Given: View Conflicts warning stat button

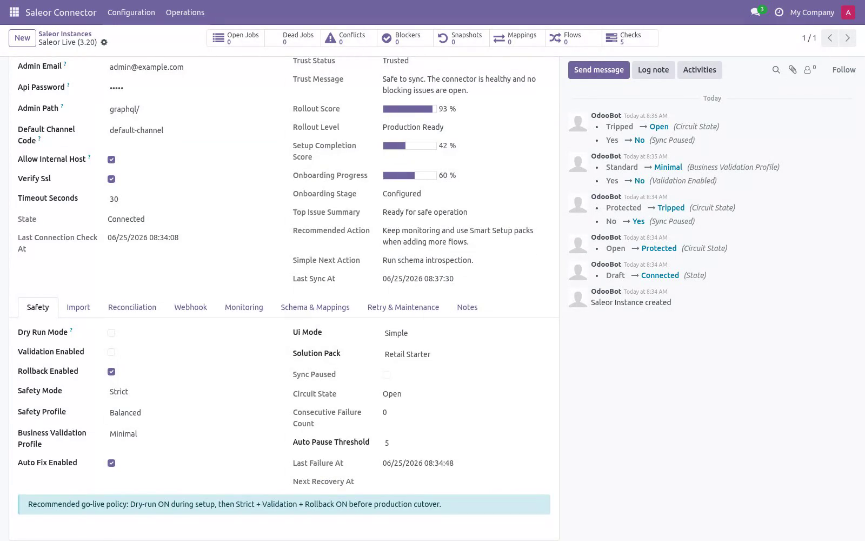Looking at the screenshot, I should pyautogui.click(x=348, y=38).
